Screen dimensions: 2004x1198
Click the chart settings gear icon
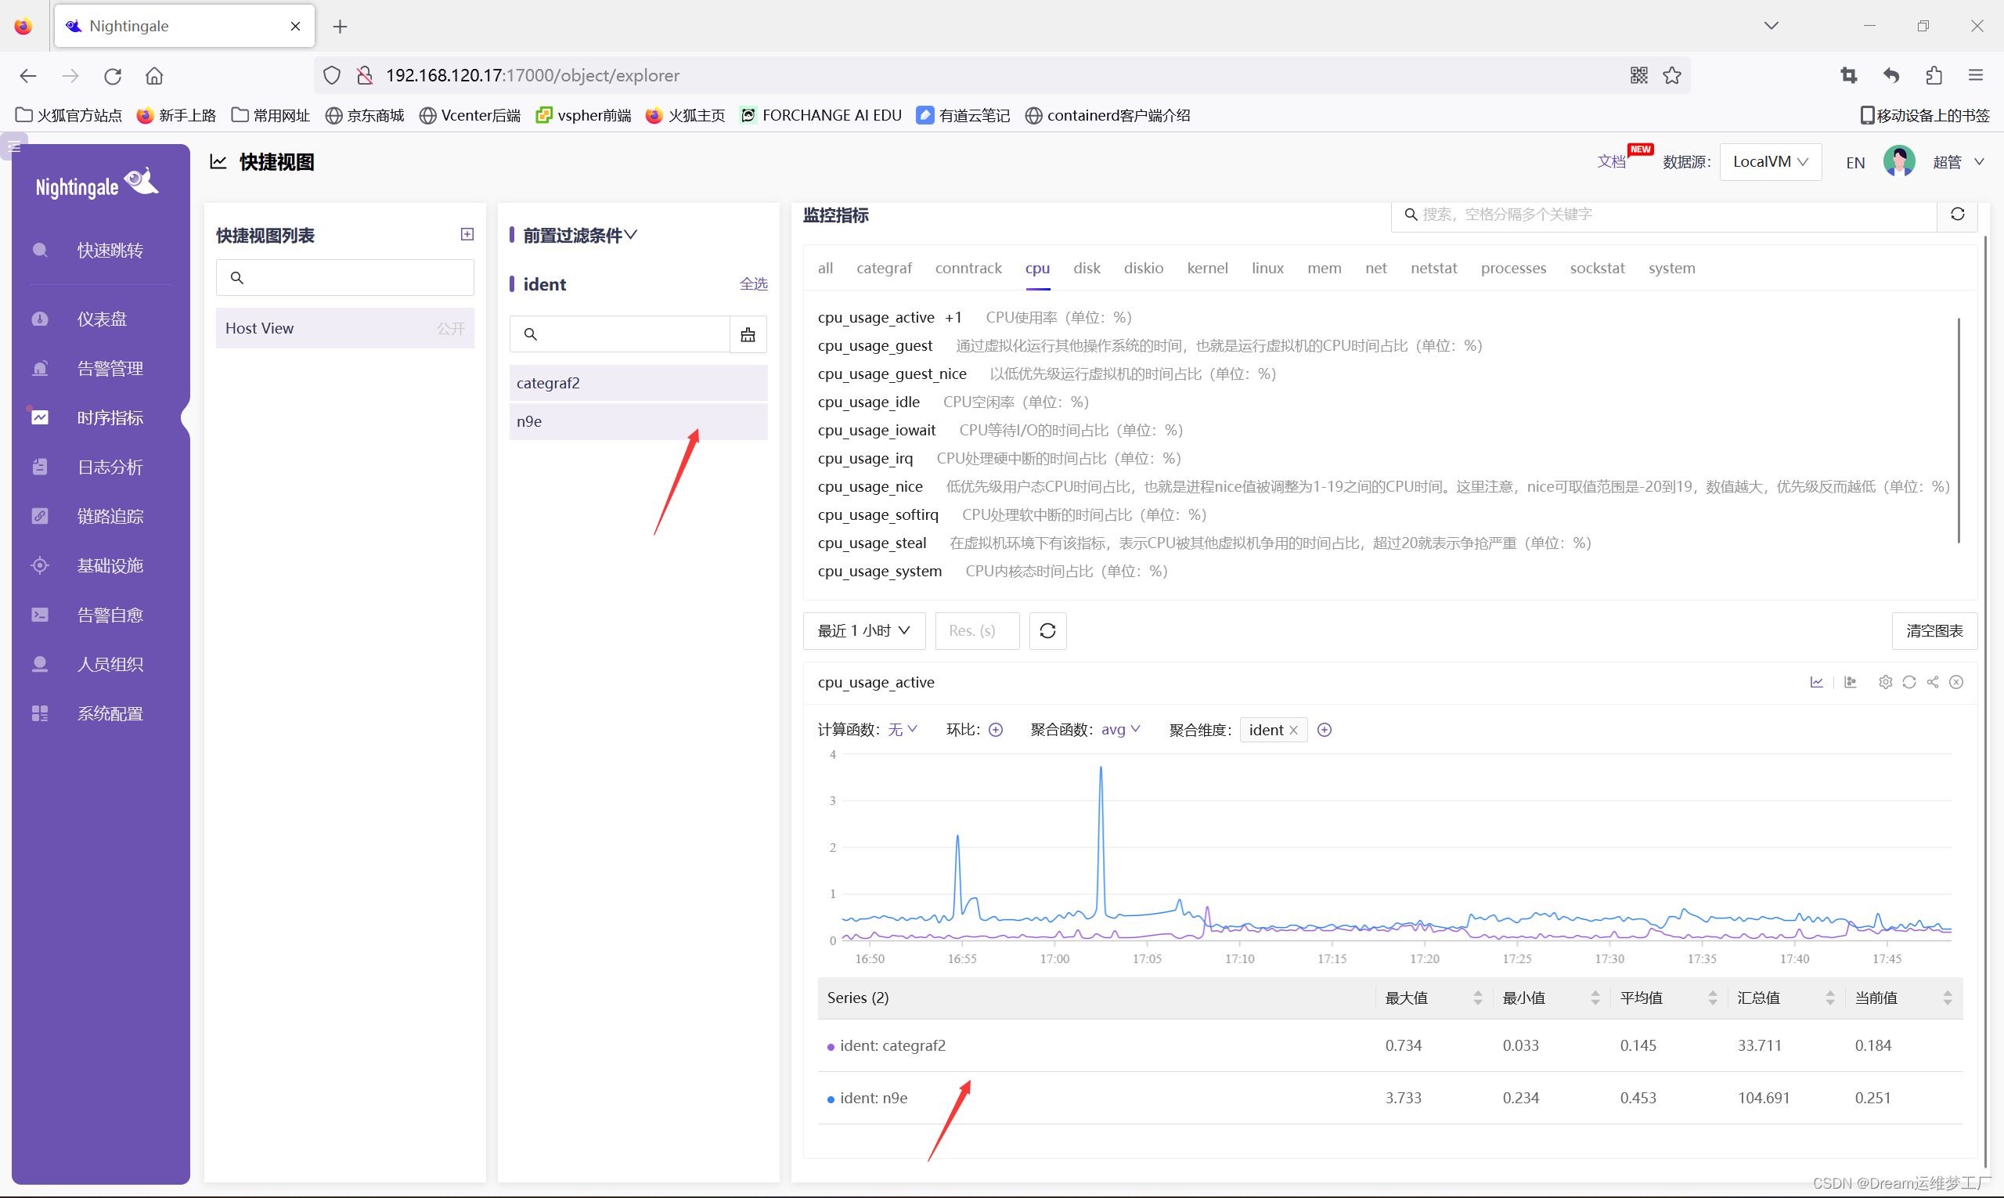point(1884,682)
